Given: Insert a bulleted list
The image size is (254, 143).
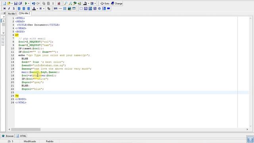Looking at the screenshot, I should 65,8.
